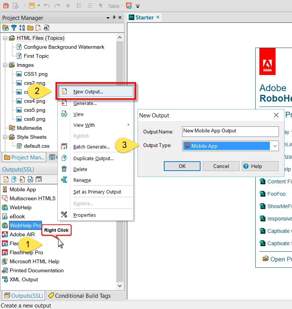Click the bulleted list toolbar icon
292x309 pixels.
pos(79,6)
